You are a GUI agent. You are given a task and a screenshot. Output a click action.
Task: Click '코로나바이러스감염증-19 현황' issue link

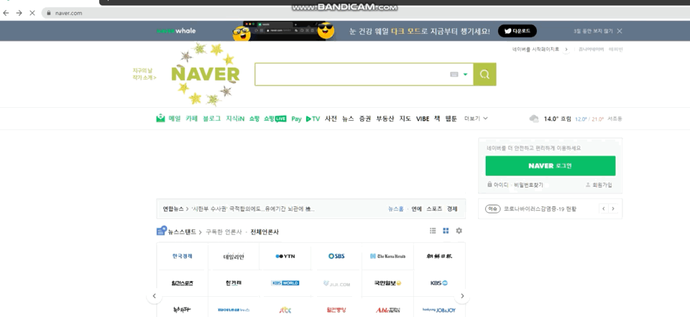[540, 209]
